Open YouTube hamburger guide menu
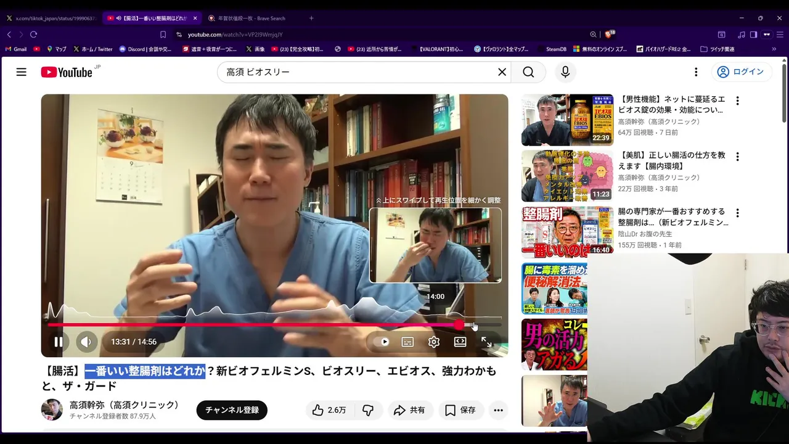This screenshot has width=789, height=444. point(22,72)
